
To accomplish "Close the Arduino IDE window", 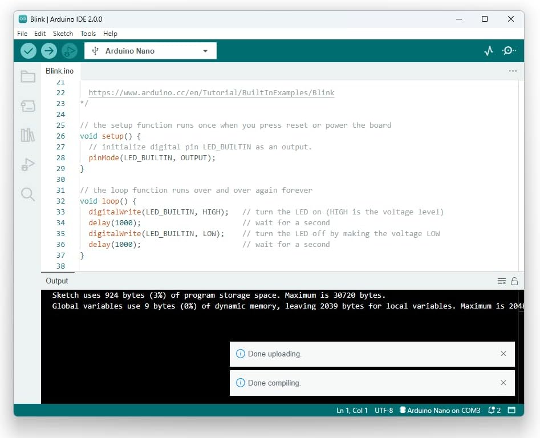I will (511, 19).
